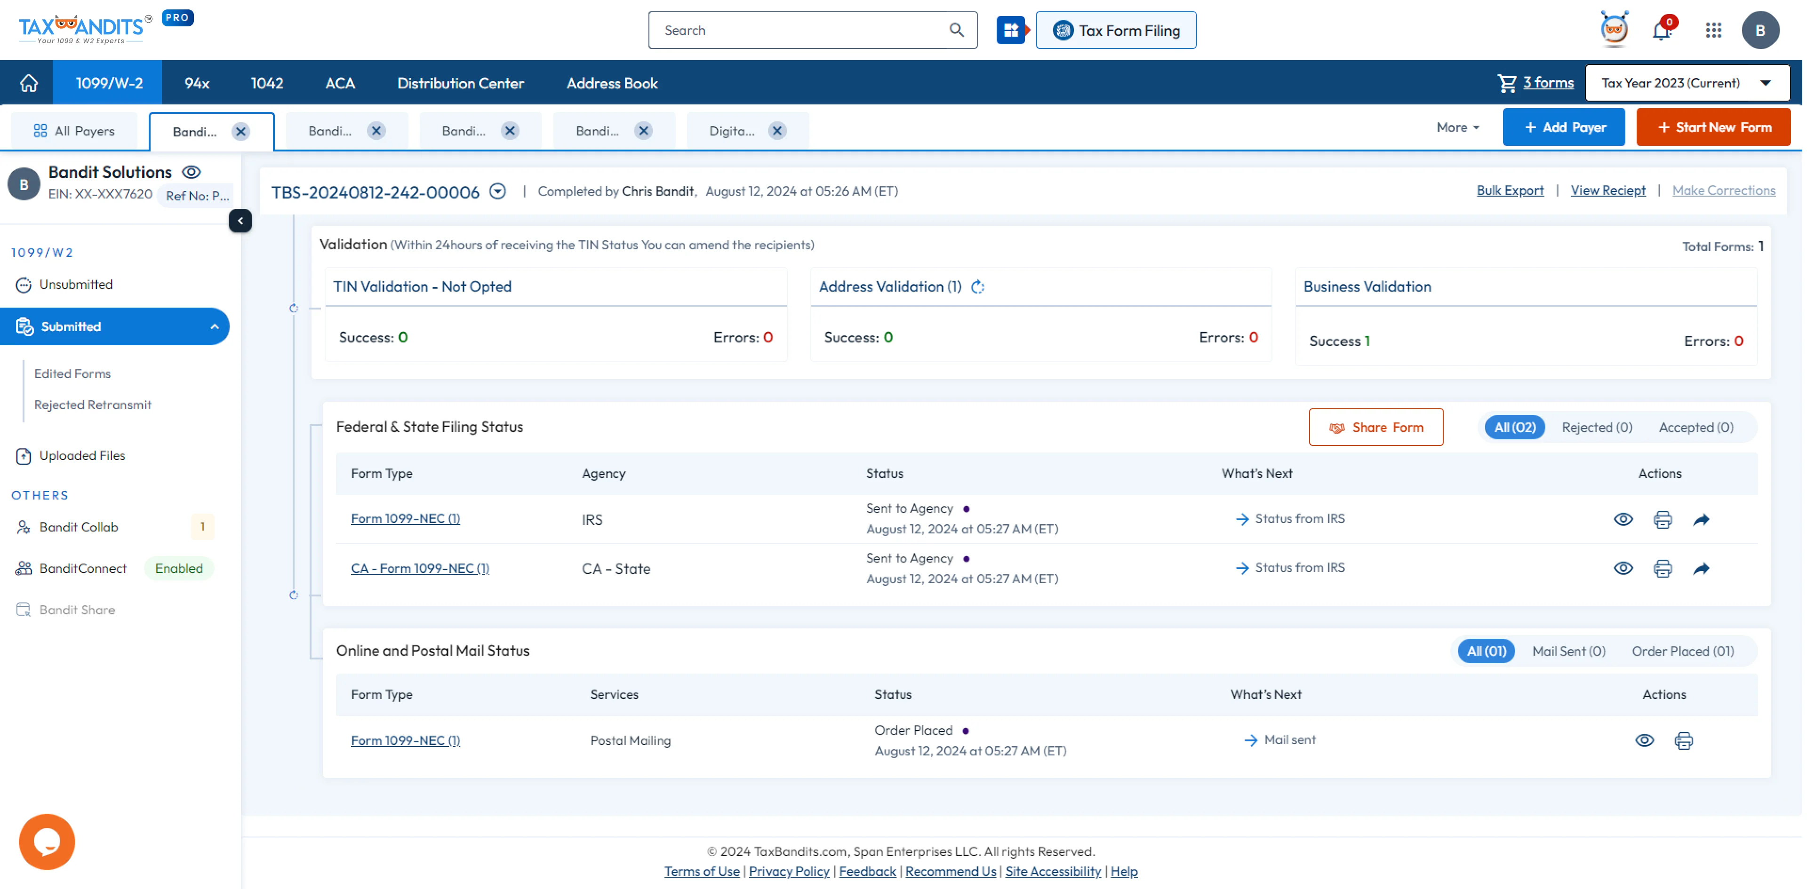Close the fourth Bandi... payer tab
Image resolution: width=1807 pixels, height=889 pixels.
[x=643, y=131]
